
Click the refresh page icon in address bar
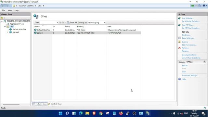tap(199, 6)
